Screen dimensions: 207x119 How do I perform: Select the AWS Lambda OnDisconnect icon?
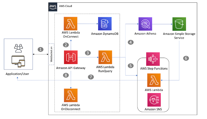tap(71, 95)
